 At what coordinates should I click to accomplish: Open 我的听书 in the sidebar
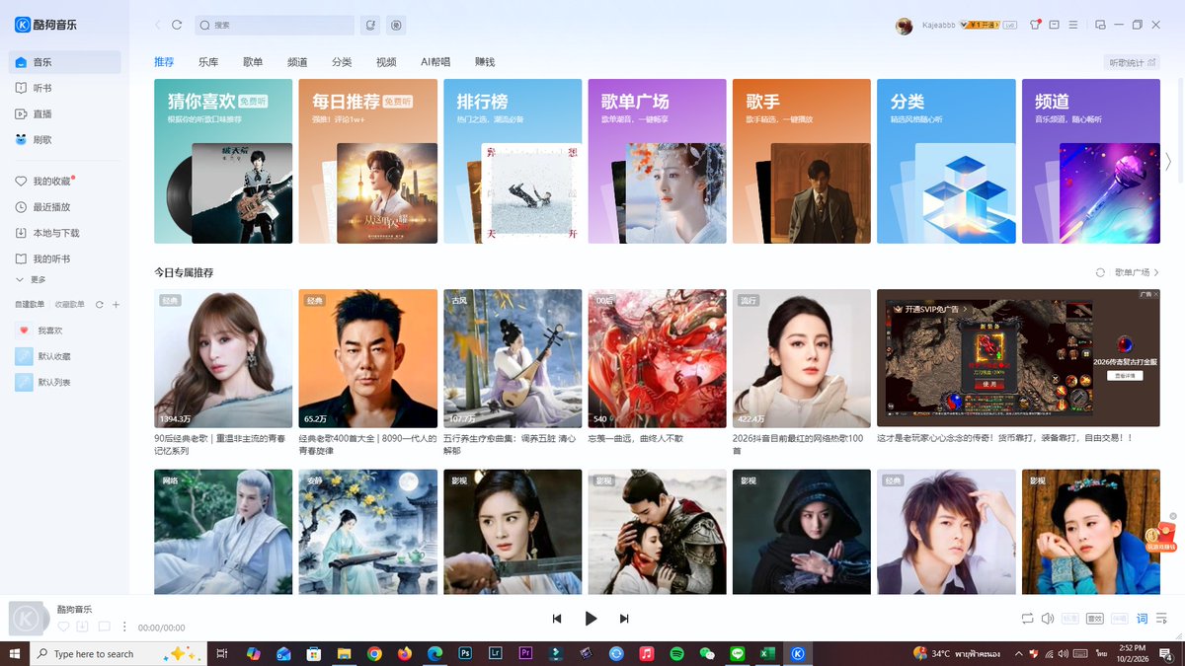65,259
